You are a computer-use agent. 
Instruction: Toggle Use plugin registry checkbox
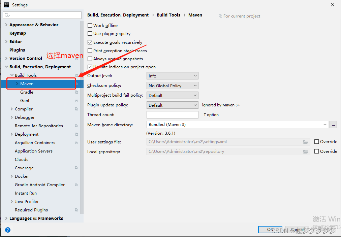[x=90, y=34]
